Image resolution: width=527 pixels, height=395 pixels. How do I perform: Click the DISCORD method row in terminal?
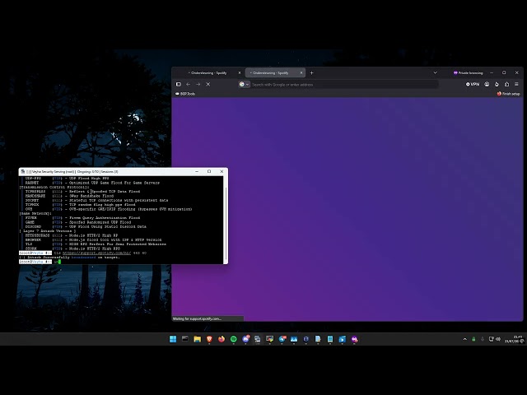86,227
